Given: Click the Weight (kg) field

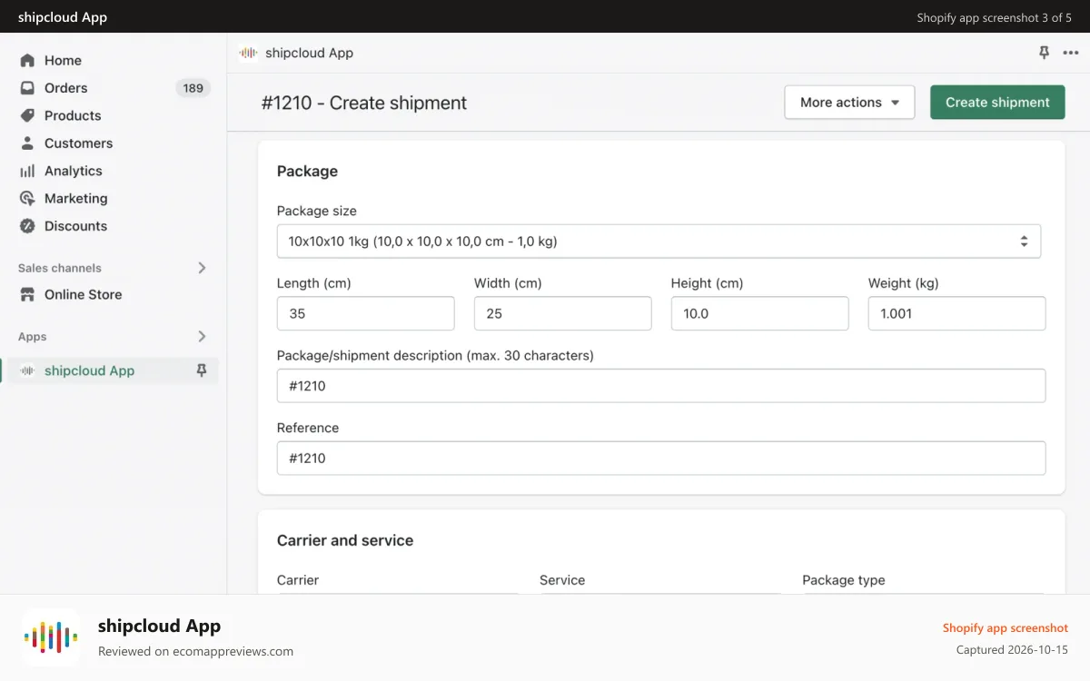Looking at the screenshot, I should point(956,313).
